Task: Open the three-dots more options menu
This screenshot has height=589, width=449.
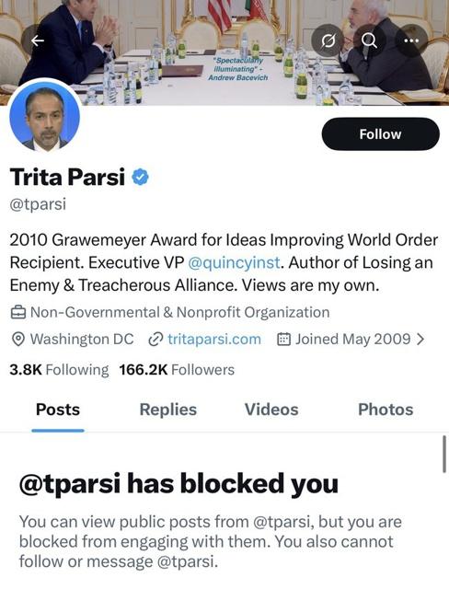Action: click(x=411, y=40)
